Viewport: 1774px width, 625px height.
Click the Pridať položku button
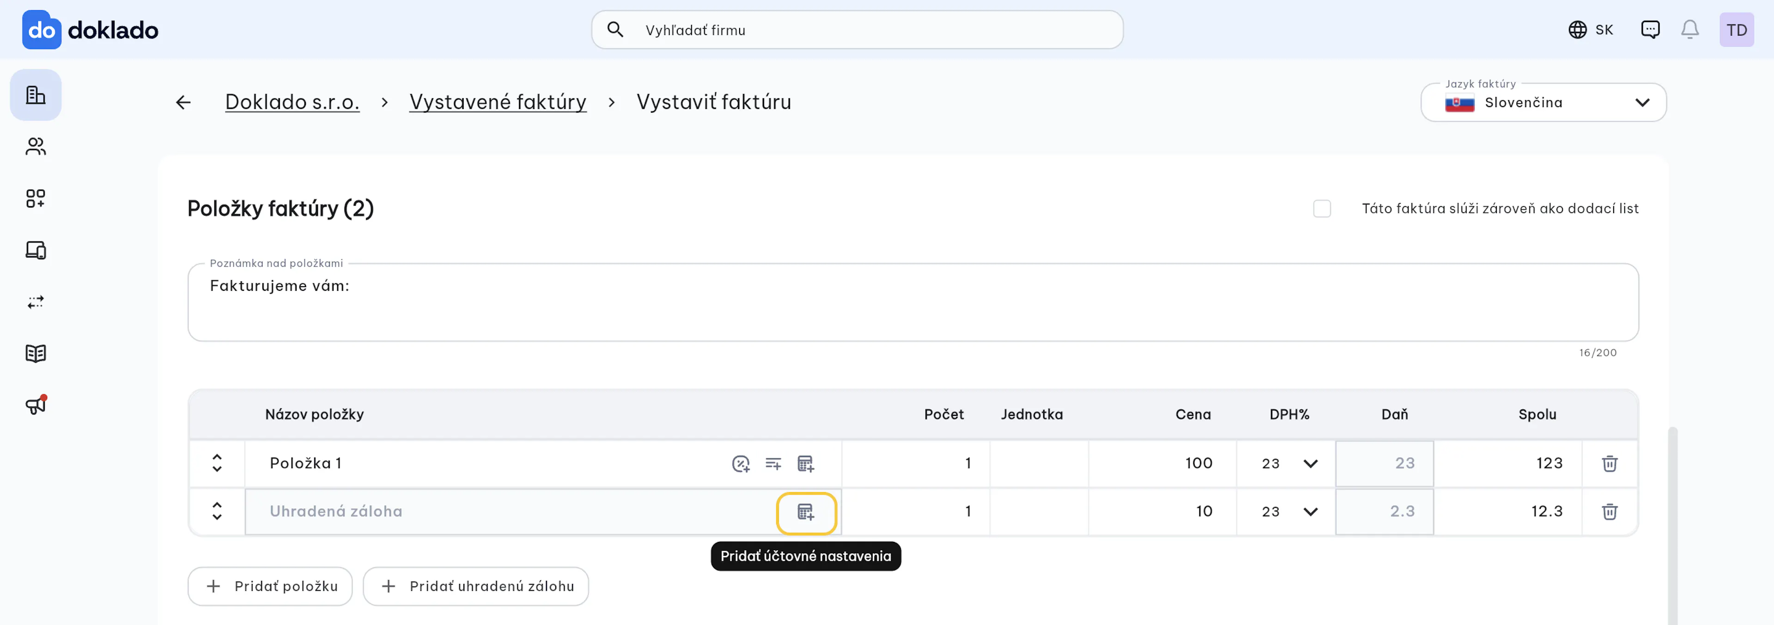[x=270, y=586]
